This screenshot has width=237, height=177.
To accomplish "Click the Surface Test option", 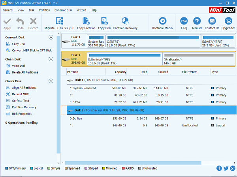I will [x=21, y=101].
